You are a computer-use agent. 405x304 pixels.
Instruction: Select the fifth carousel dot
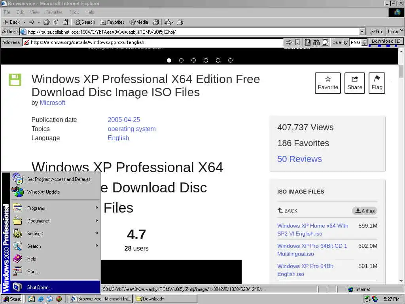coord(218,60)
